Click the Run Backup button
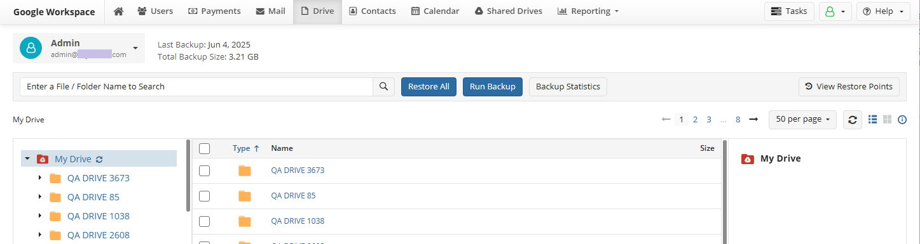The image size is (920, 244). (x=493, y=87)
